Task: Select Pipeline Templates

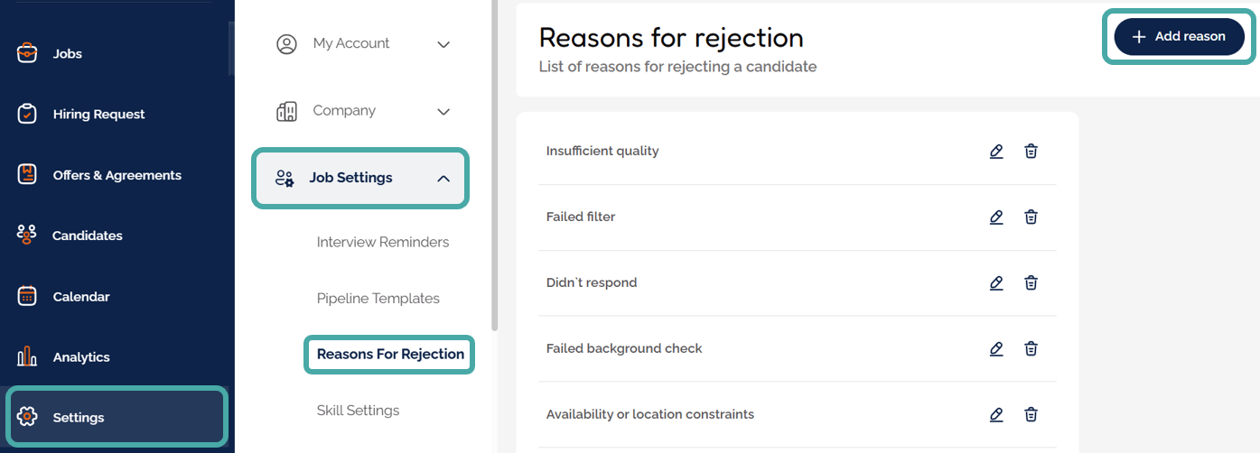Action: tap(378, 299)
